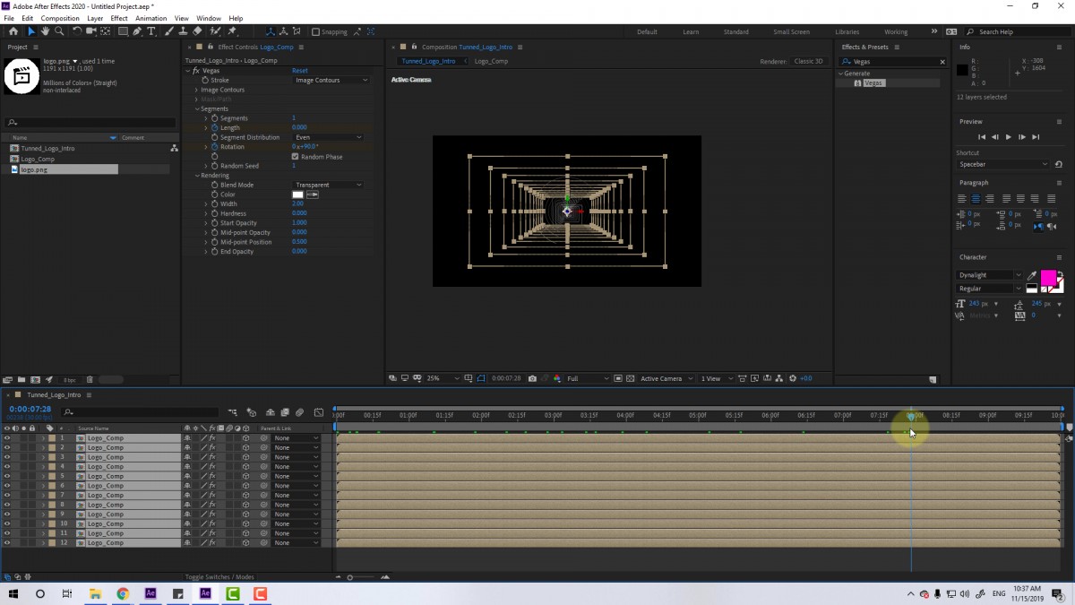Screen dimensions: 1075x605
Task: Open the 25% magnification dropdown
Action: click(443, 378)
